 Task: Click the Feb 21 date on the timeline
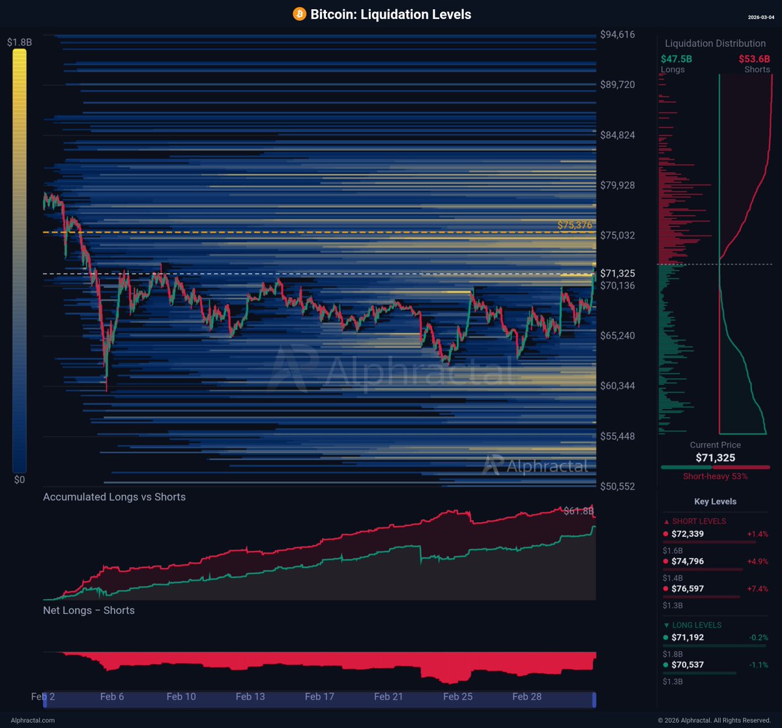(x=388, y=697)
